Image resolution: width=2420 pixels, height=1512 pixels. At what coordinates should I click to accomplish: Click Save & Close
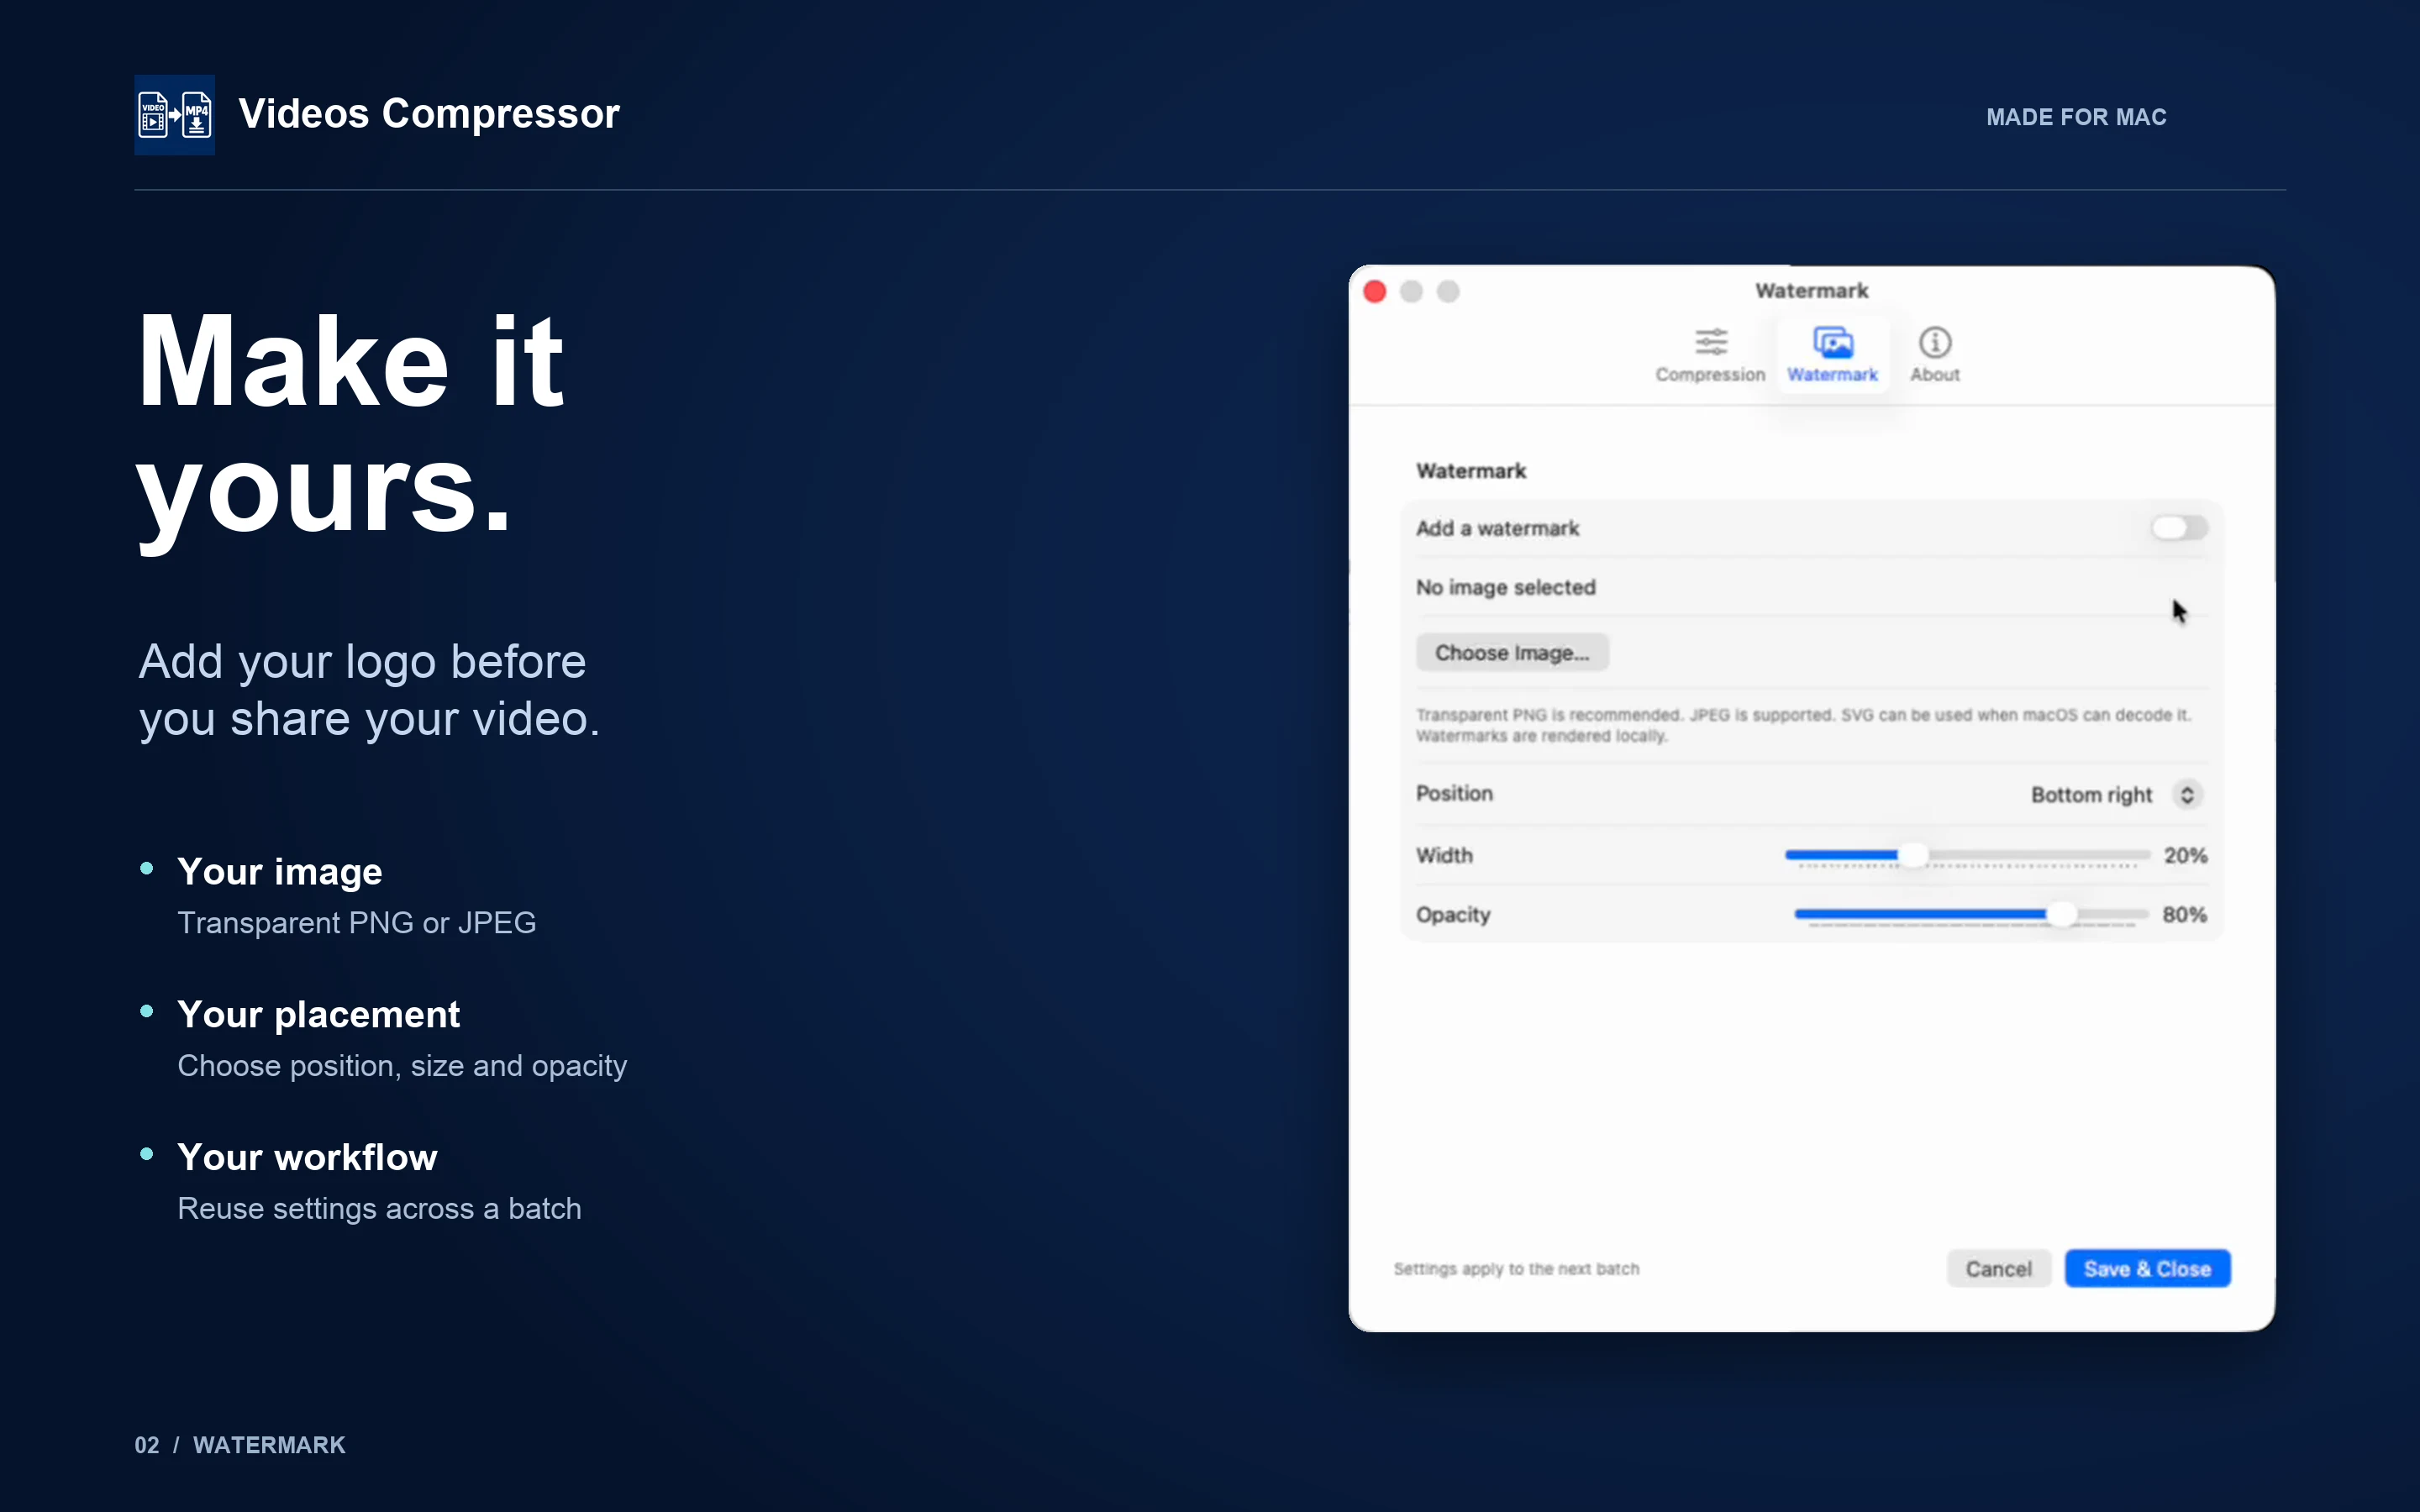click(2147, 1269)
